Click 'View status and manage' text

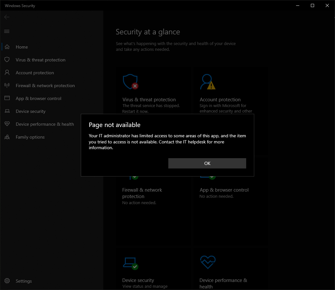coord(145,286)
